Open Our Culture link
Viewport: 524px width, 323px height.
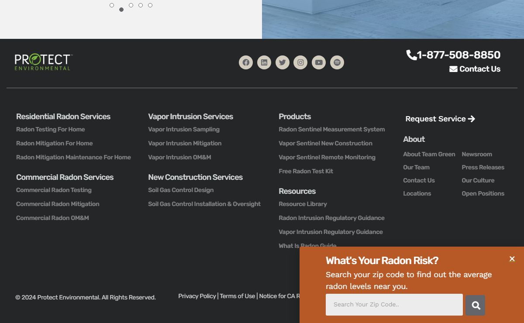(478, 180)
